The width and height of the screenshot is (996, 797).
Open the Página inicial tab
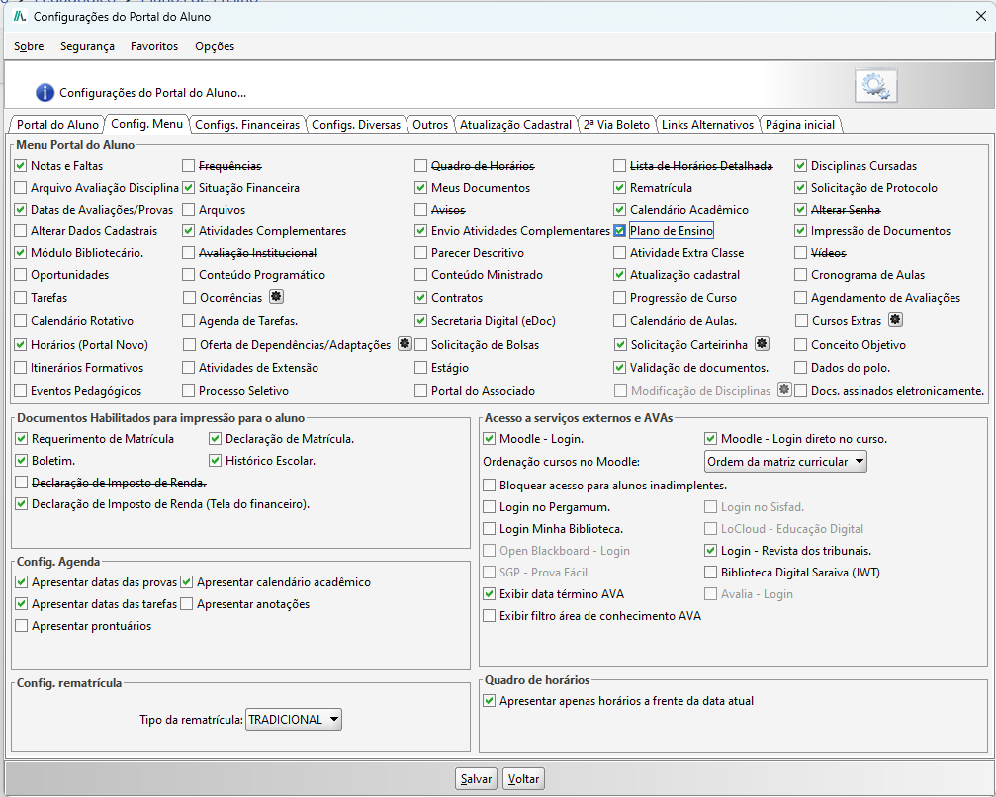click(800, 125)
